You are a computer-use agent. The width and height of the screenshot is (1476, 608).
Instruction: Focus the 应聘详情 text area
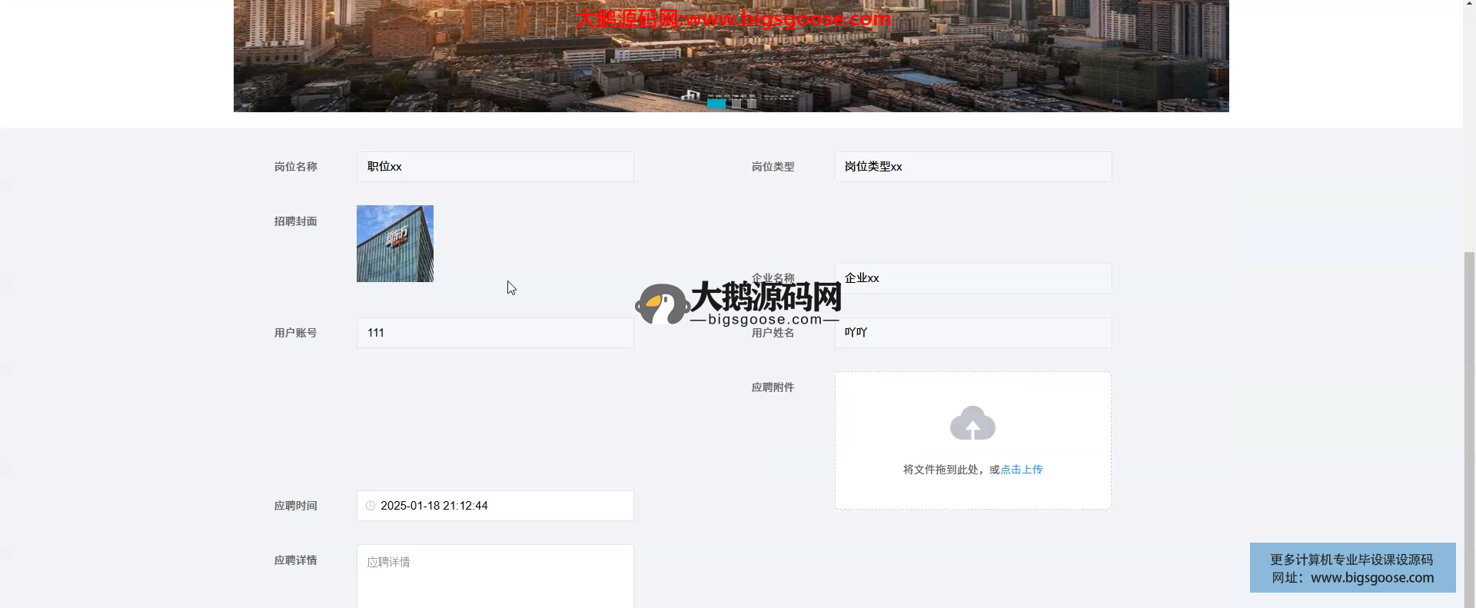coord(495,576)
